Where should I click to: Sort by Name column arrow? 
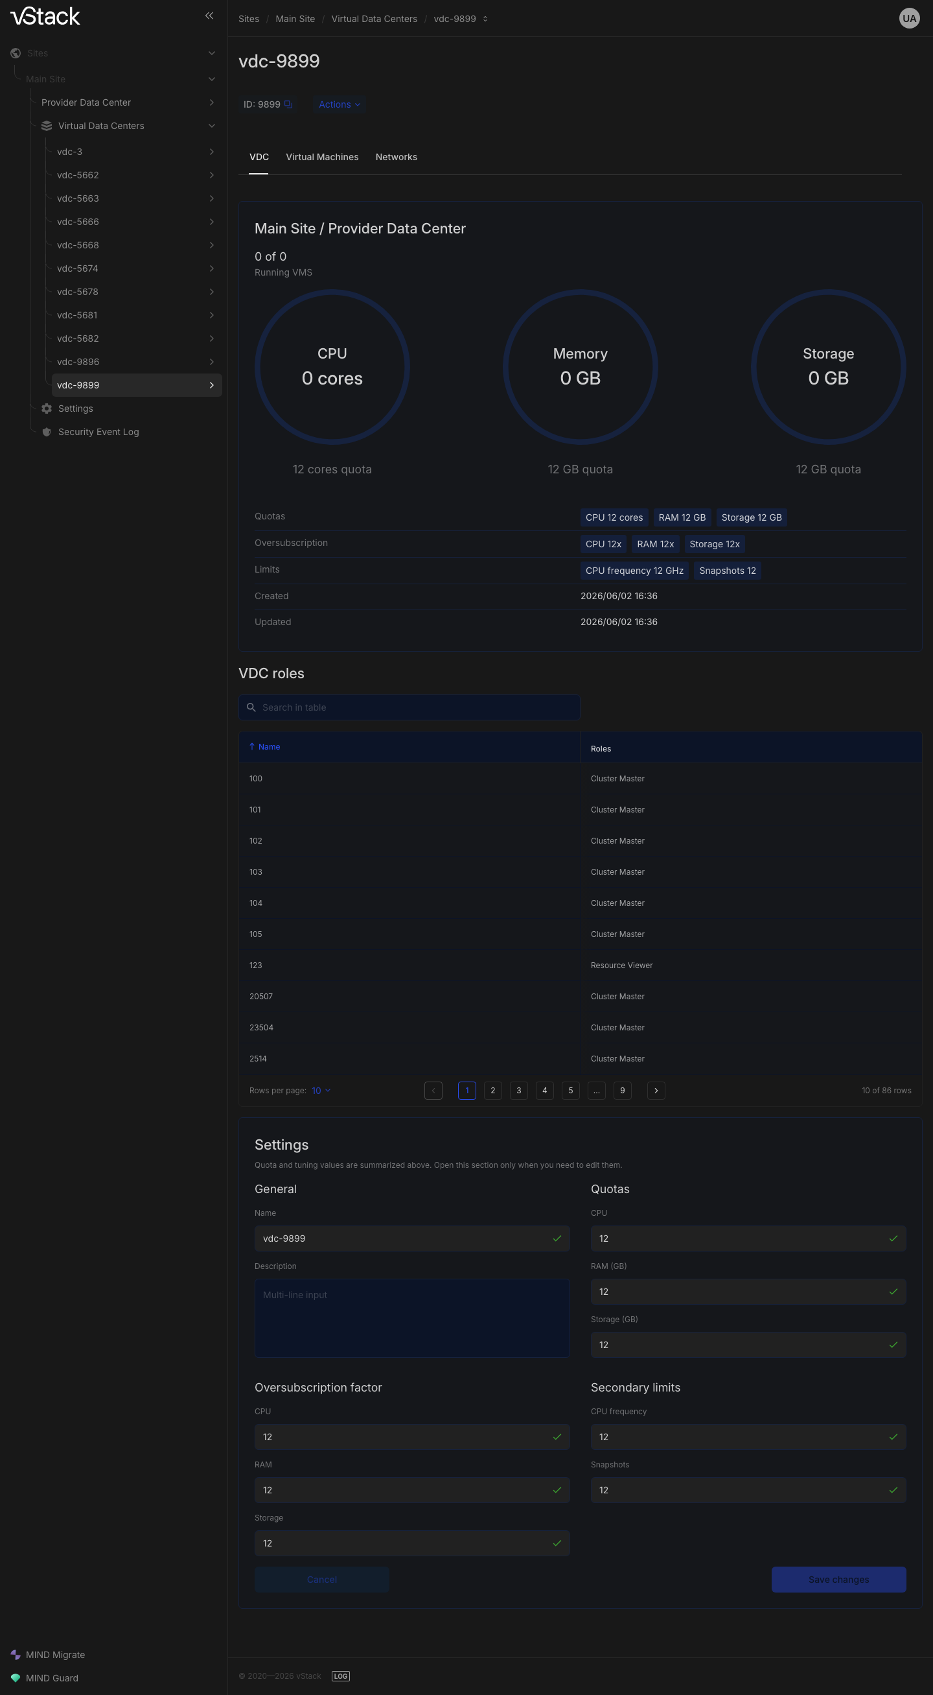tap(252, 746)
